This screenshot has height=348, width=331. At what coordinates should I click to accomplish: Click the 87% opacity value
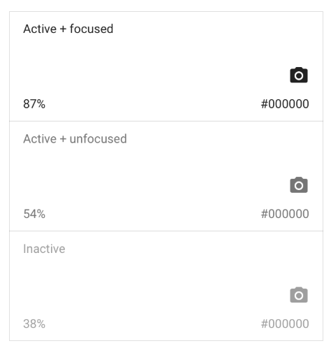34,104
